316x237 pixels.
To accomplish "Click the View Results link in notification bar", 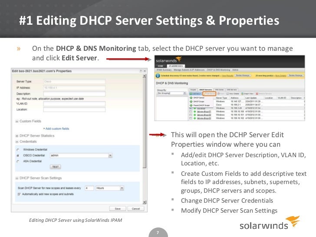I will pos(227,76).
